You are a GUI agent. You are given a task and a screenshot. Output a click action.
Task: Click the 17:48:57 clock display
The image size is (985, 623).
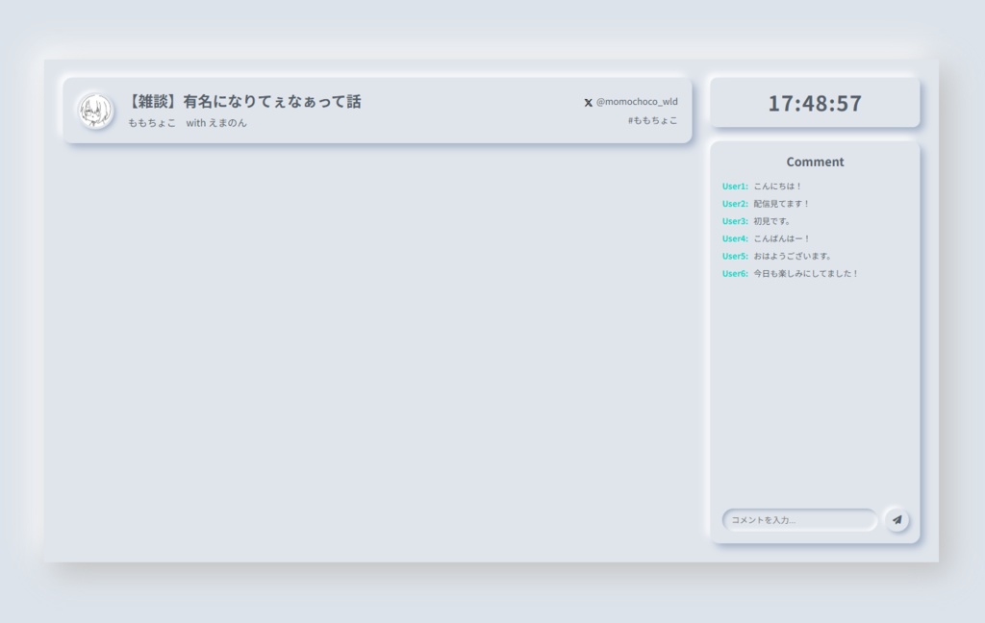point(815,104)
